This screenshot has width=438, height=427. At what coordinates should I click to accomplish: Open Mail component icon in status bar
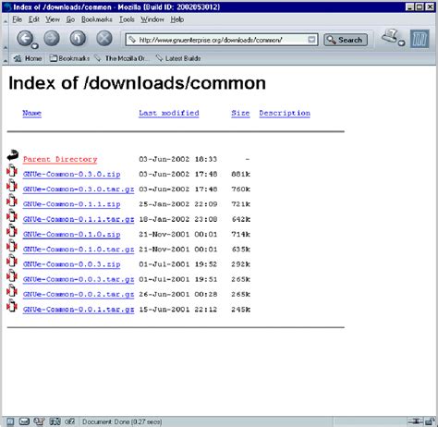point(24,421)
